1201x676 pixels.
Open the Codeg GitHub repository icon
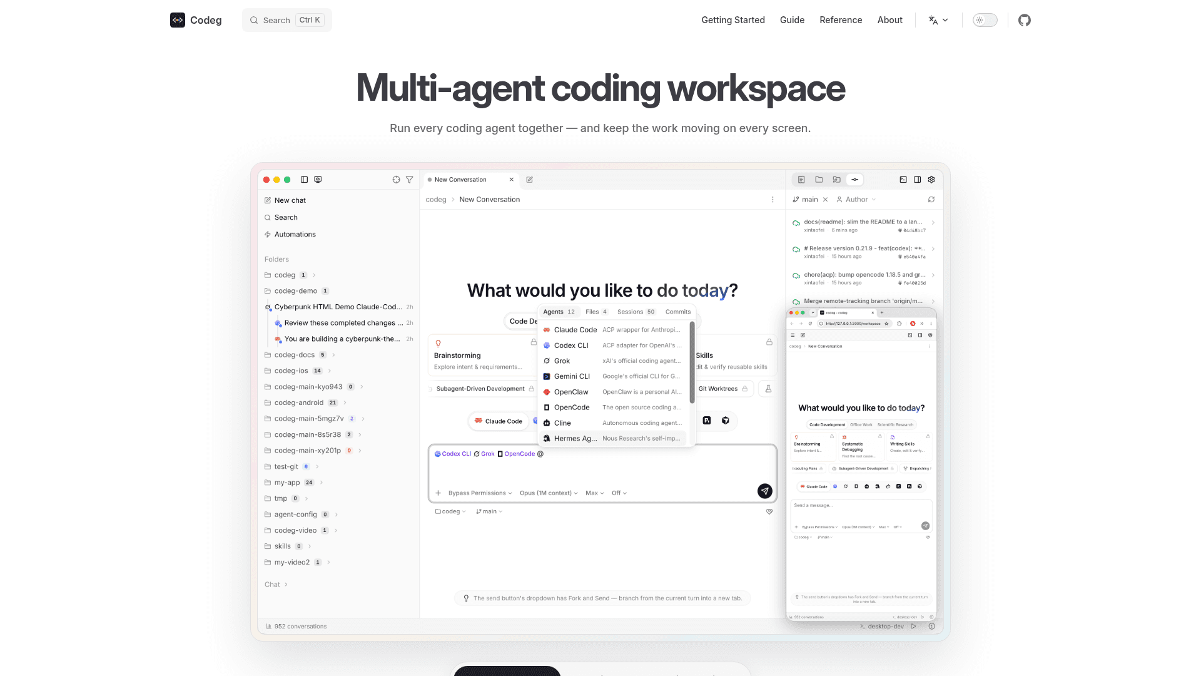tap(1024, 20)
